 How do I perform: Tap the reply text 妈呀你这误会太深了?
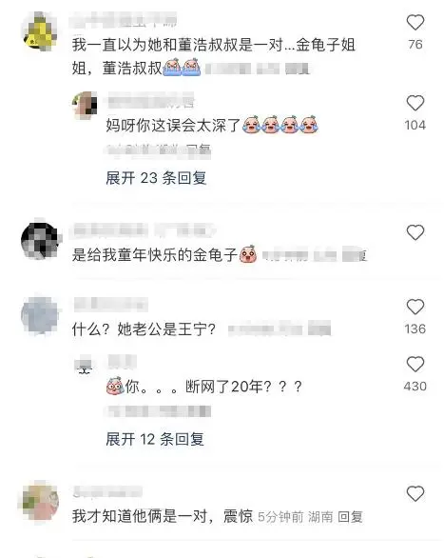[x=173, y=126]
